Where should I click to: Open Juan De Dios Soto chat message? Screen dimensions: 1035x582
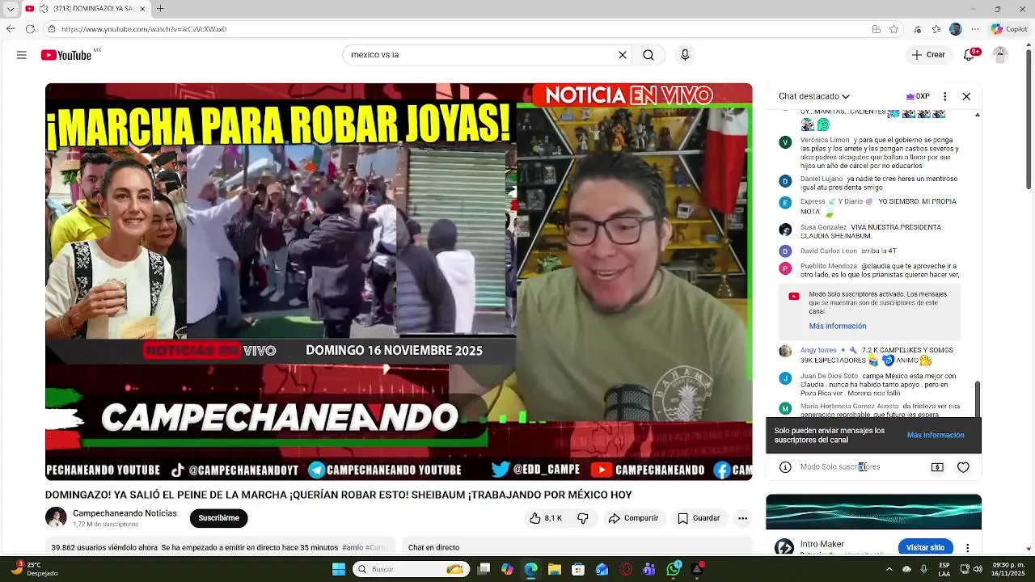(x=878, y=386)
